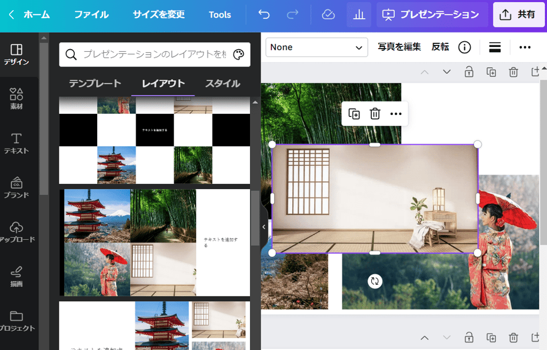Open the Tools menu
The height and width of the screenshot is (350, 547).
click(x=220, y=14)
